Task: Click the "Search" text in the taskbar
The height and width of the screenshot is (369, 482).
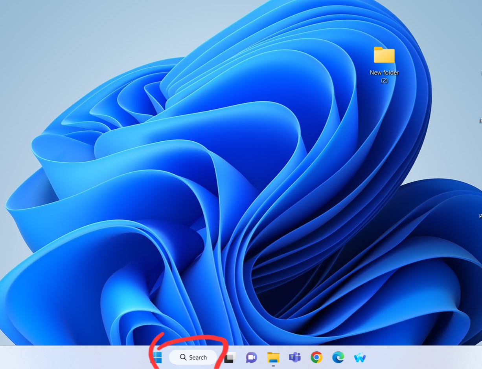Action: pyautogui.click(x=198, y=358)
